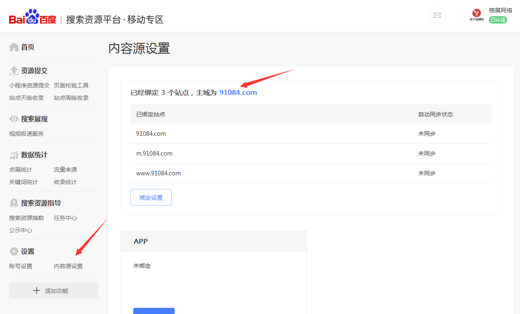This screenshot has width=520, height=314.
Task: Go to 站点天级收录
Action: pyautogui.click(x=26, y=98)
